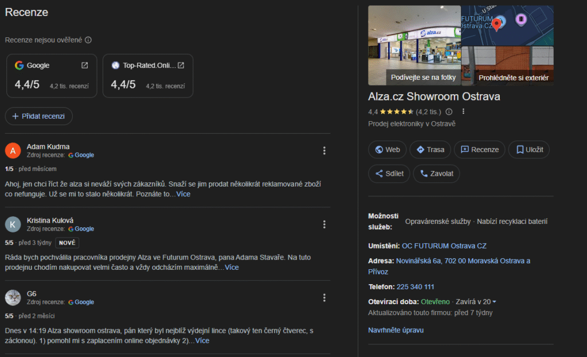This screenshot has width=587, height=357.
Task: Open three-dot menu for Adam Kudrna's review
Action: pyautogui.click(x=324, y=150)
